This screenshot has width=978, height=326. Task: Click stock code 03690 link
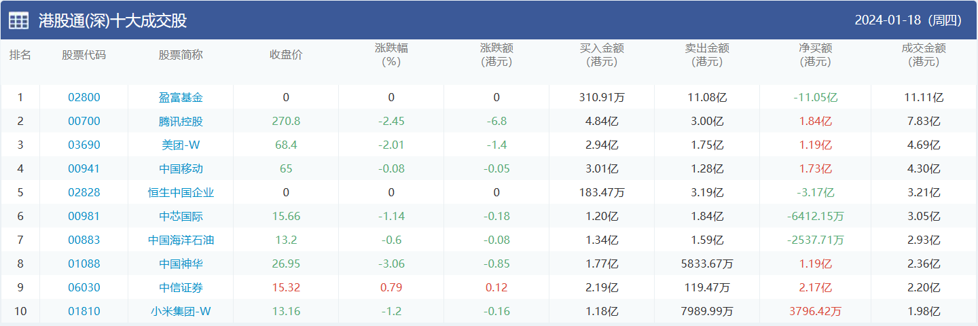[84, 145]
